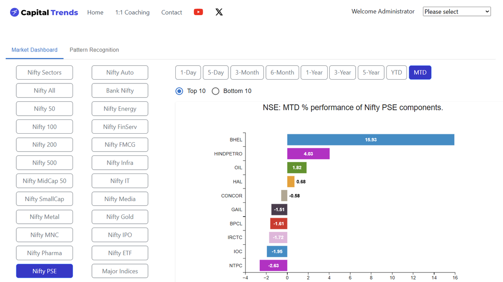Select the Nifty ETF button
The width and height of the screenshot is (503, 282).
click(120, 253)
